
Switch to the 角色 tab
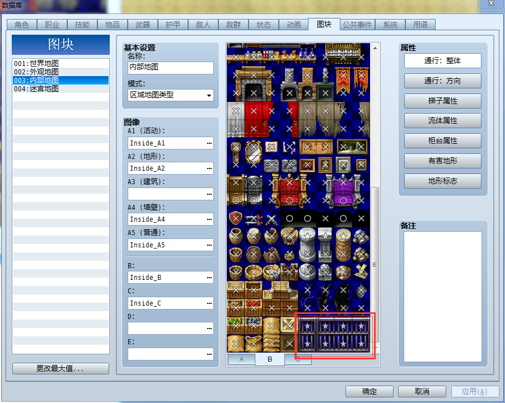coord(22,25)
